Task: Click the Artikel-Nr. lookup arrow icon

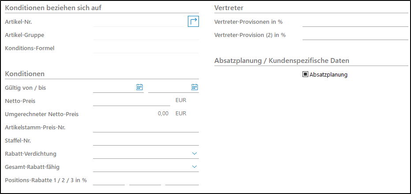Action: pyautogui.click(x=193, y=21)
